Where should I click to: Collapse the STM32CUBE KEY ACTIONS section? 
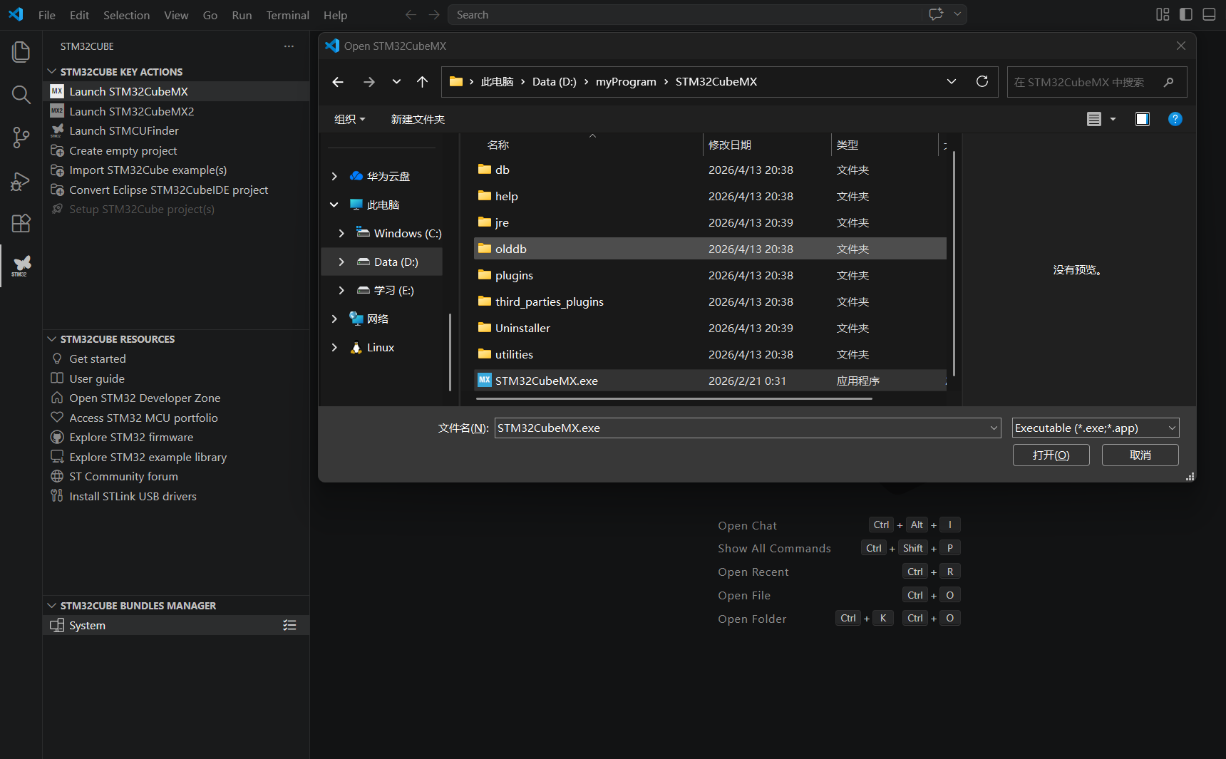(x=51, y=71)
